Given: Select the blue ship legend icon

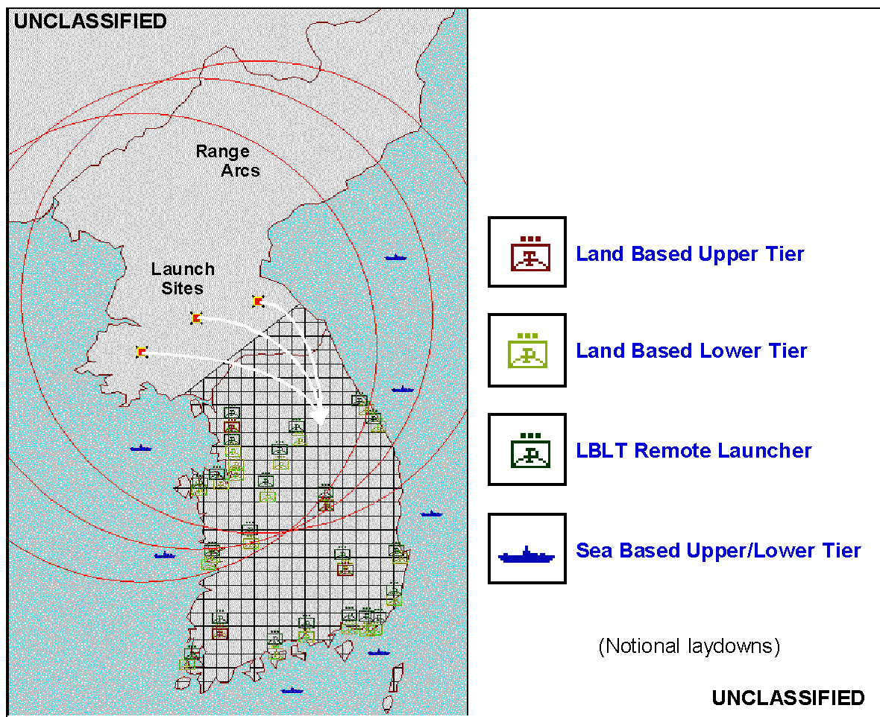Looking at the screenshot, I should tap(527, 549).
